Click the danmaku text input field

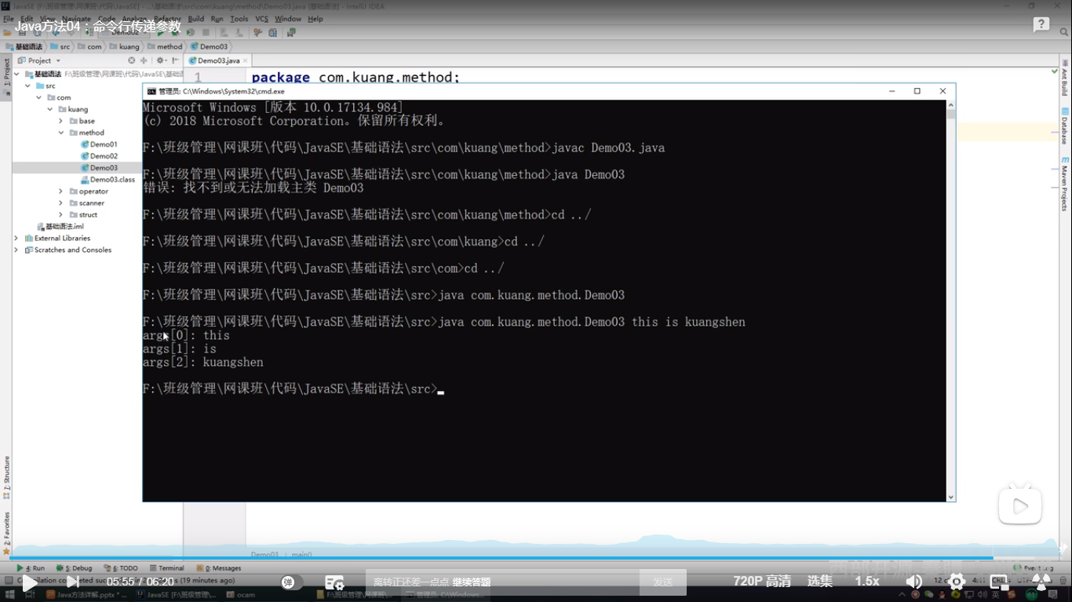tap(502, 582)
